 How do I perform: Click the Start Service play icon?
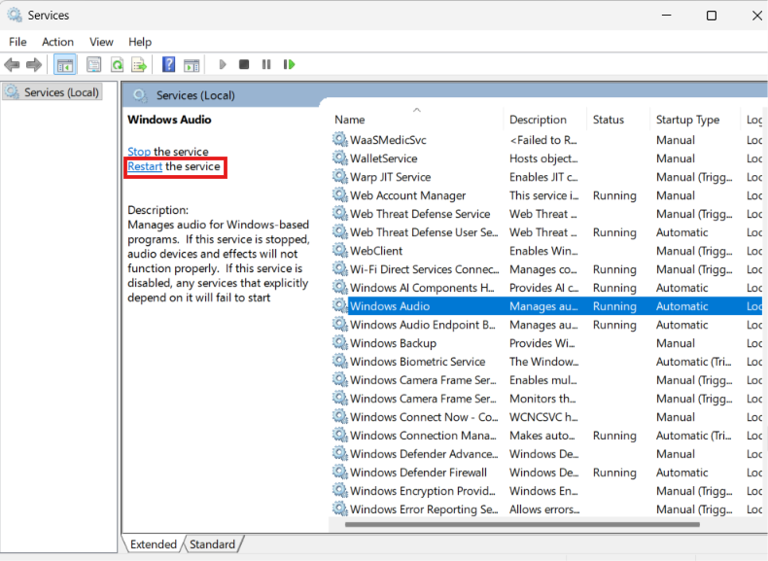click(223, 65)
